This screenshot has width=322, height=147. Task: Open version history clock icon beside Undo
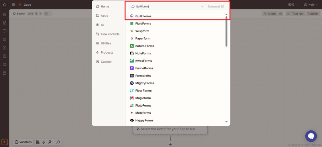pos(280,14)
